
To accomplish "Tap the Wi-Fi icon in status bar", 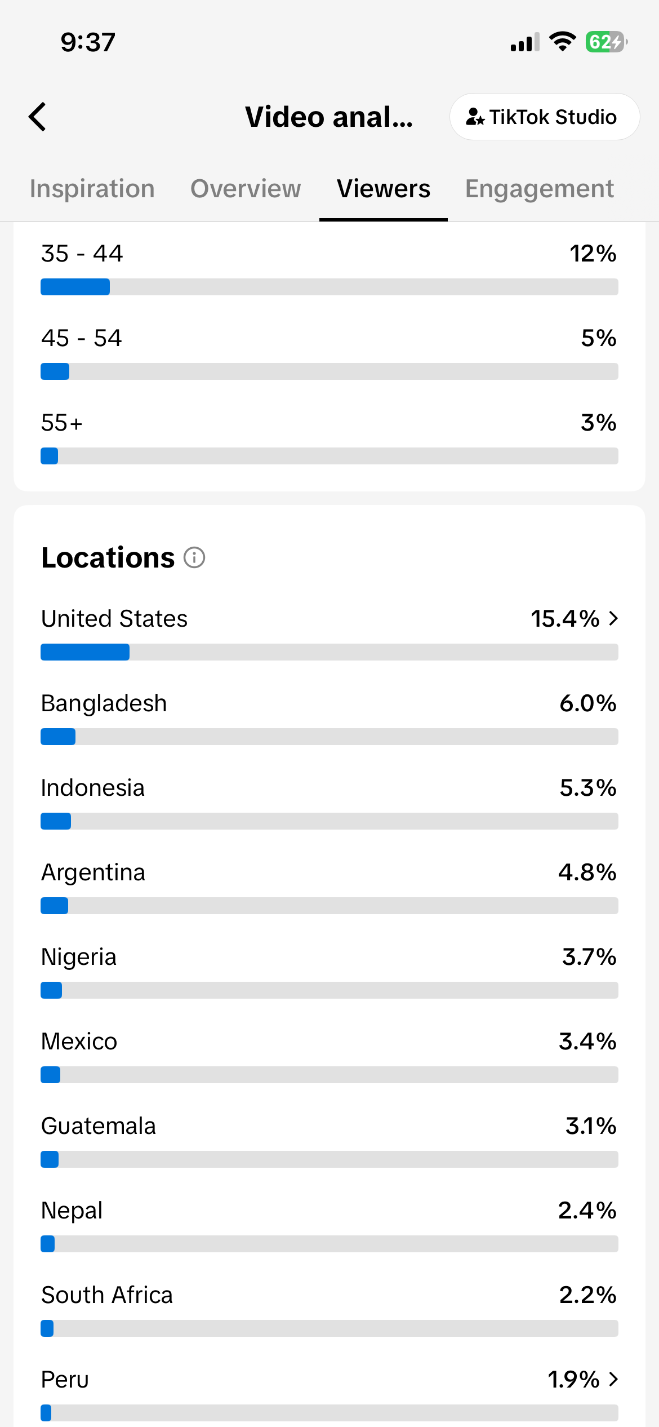I will (x=562, y=42).
